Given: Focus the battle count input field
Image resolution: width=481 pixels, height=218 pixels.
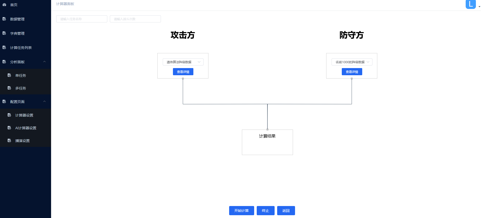Looking at the screenshot, I should 135,19.
